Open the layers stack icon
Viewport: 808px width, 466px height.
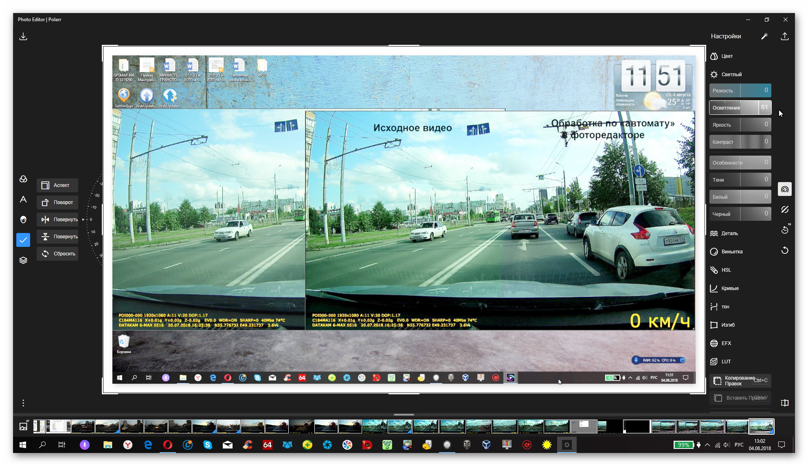[x=23, y=260]
